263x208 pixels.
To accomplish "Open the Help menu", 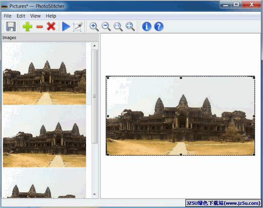I will pyautogui.click(x=51, y=16).
